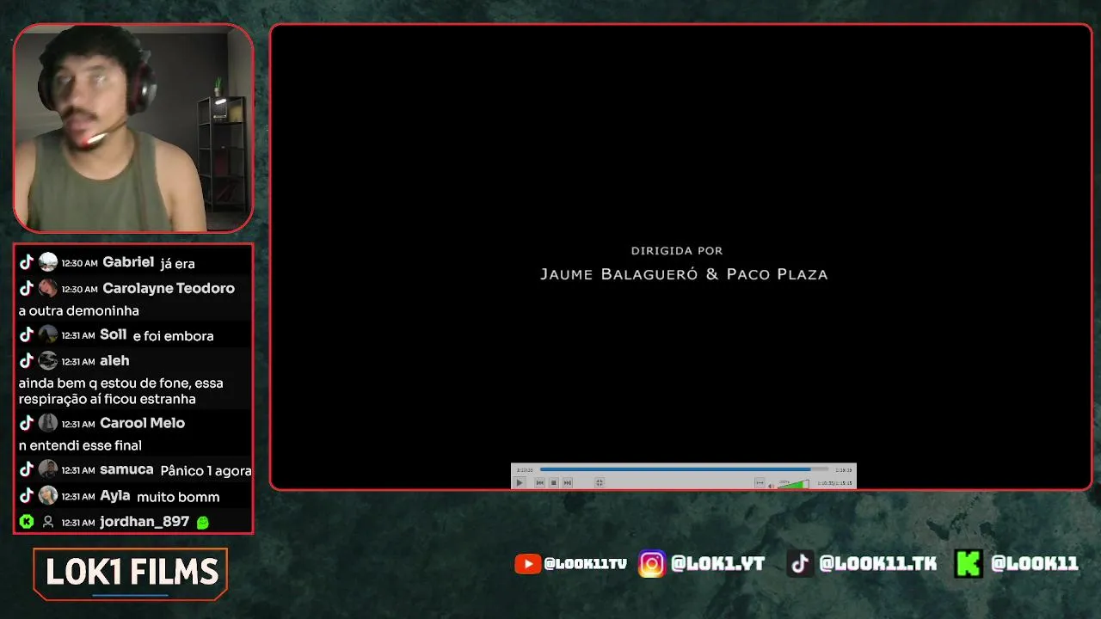Viewport: 1101px width, 619px height.
Task: Click the @LOK1.YT Instagram handle
Action: pos(717,564)
